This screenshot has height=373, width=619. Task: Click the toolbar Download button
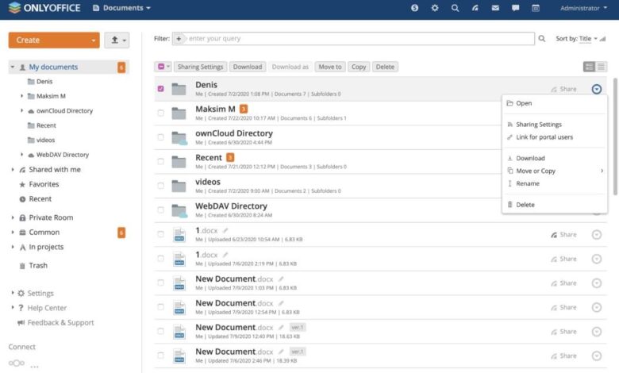tap(248, 67)
